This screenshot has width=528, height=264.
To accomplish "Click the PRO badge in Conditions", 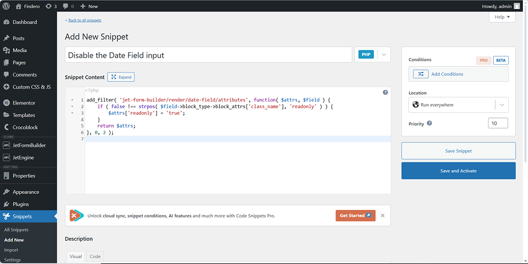I will tap(484, 60).
